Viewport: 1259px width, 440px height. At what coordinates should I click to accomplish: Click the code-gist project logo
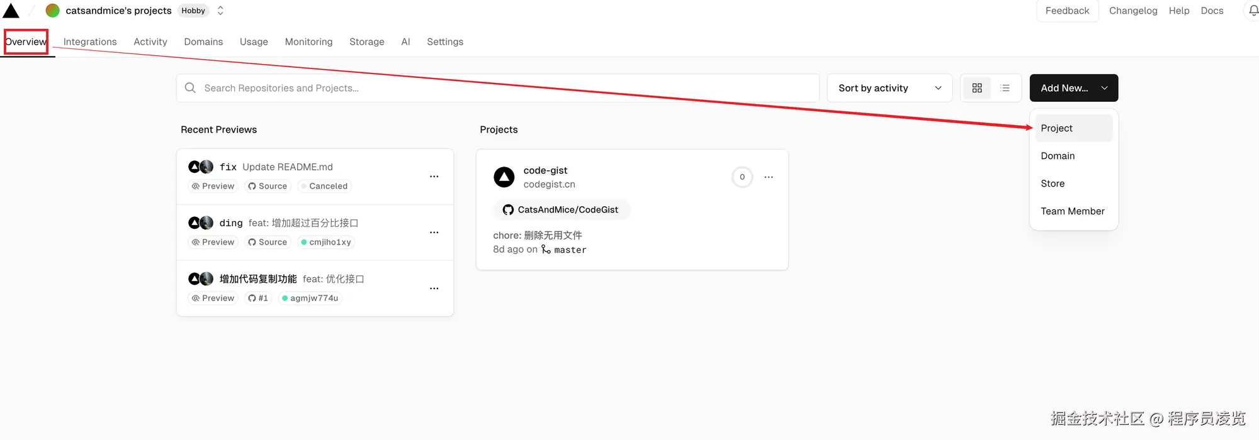504,177
